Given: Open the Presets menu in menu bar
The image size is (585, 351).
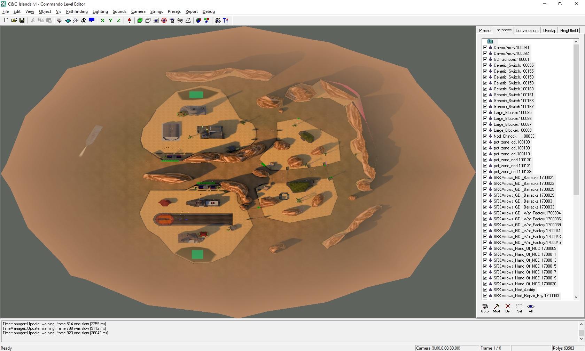Looking at the screenshot, I should tap(174, 11).
